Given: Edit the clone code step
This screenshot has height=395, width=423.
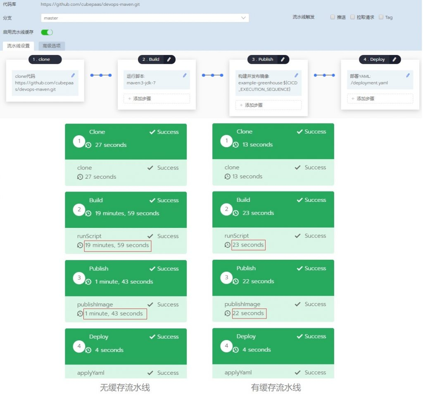Looking at the screenshot, I should [x=73, y=75].
